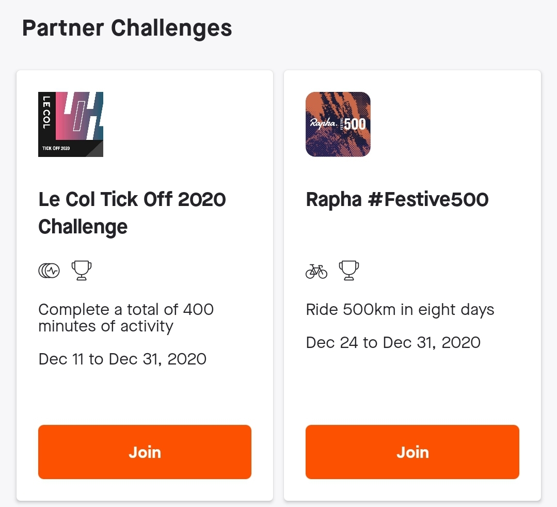Open the Rapha #Festive500 title

coord(397,199)
